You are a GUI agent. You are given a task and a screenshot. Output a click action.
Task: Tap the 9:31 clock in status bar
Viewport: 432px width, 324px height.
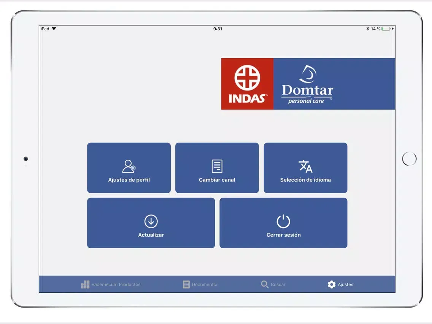(218, 29)
